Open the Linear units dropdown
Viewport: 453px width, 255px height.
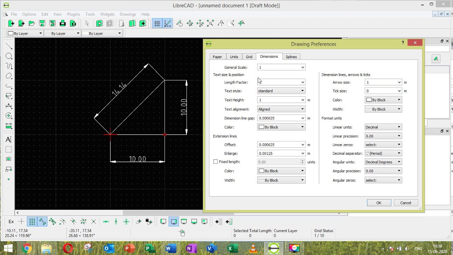[x=384, y=127]
